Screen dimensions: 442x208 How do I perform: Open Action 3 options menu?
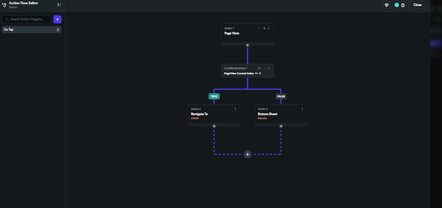(x=302, y=109)
